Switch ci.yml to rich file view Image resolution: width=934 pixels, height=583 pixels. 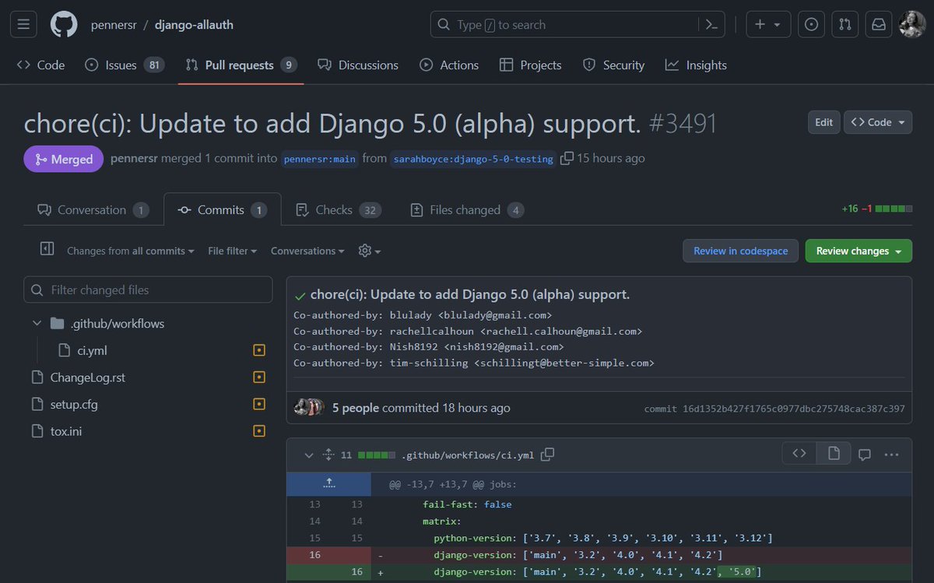[x=834, y=454]
